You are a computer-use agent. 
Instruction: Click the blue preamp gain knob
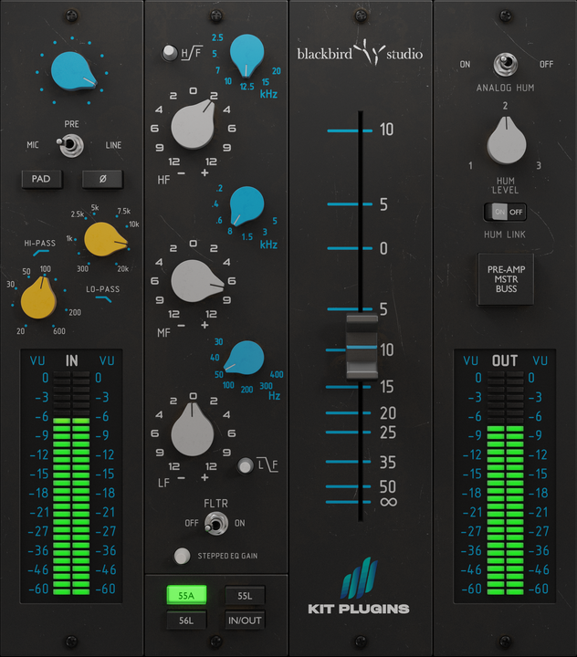[72, 71]
